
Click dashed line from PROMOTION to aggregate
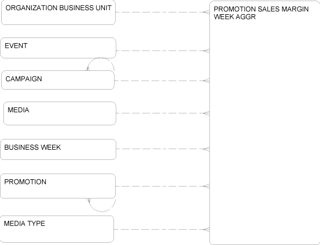click(162, 186)
